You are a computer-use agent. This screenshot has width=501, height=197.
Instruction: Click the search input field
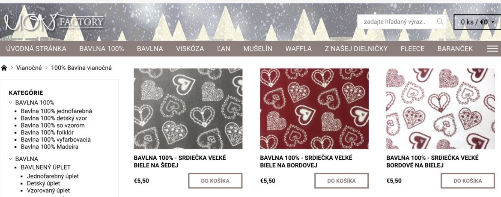(x=396, y=22)
